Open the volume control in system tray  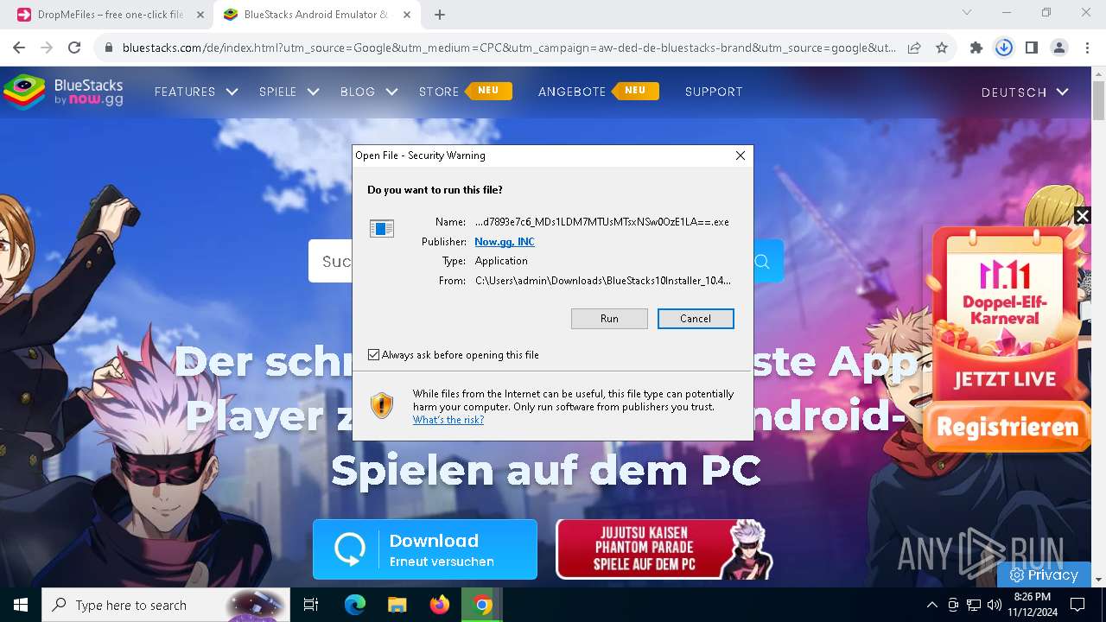coord(994,605)
